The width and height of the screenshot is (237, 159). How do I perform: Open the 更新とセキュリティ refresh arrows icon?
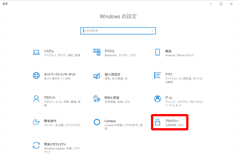coord(36,145)
